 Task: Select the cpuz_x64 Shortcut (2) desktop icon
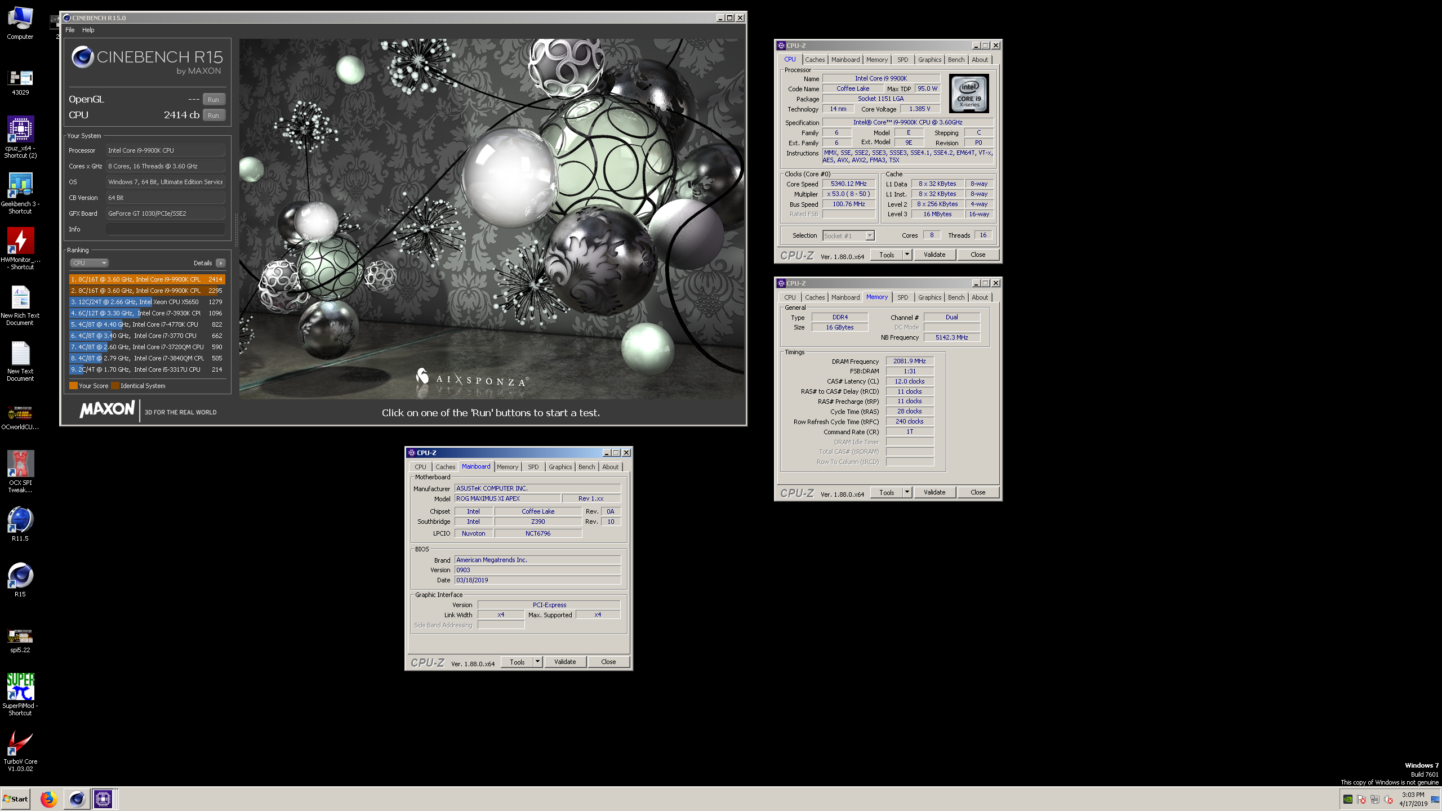click(20, 137)
